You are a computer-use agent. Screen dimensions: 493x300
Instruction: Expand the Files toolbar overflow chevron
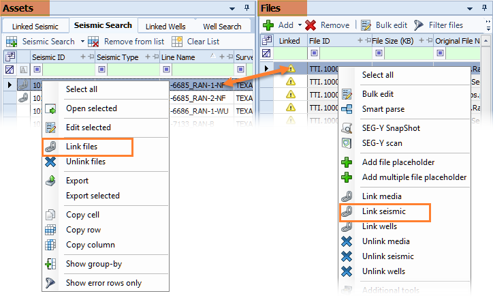click(488, 25)
